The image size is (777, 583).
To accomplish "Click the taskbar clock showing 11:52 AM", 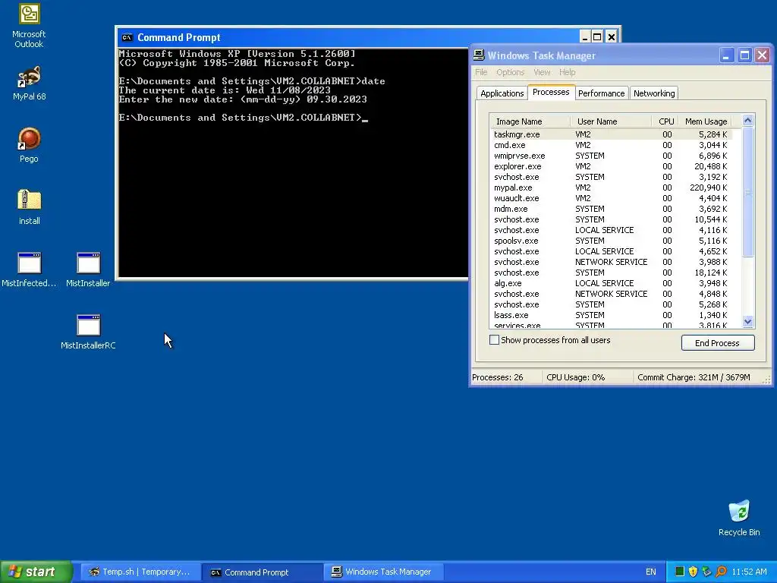I will tap(749, 572).
